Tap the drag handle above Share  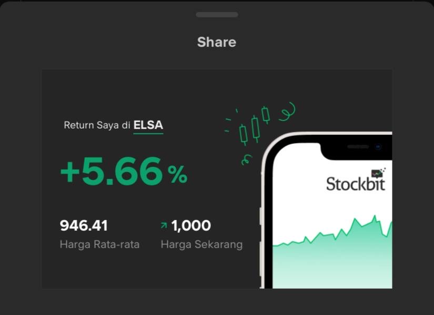tap(217, 15)
